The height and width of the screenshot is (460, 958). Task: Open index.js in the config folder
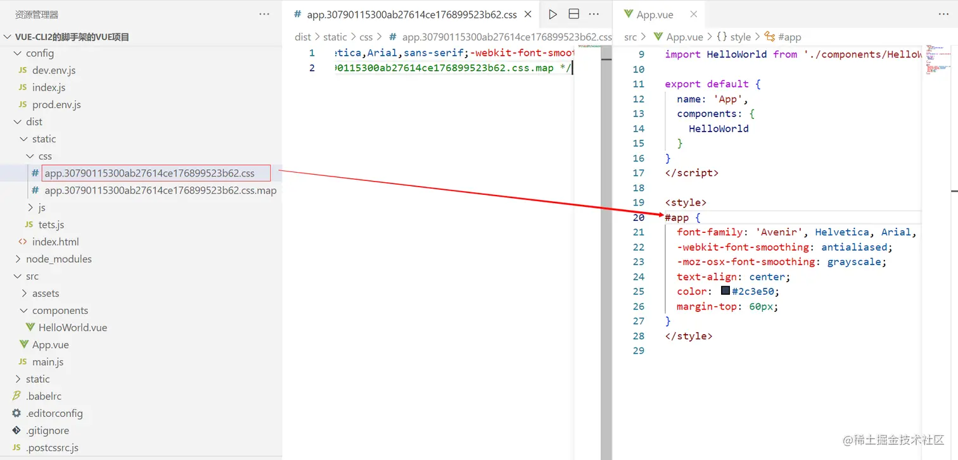point(49,87)
